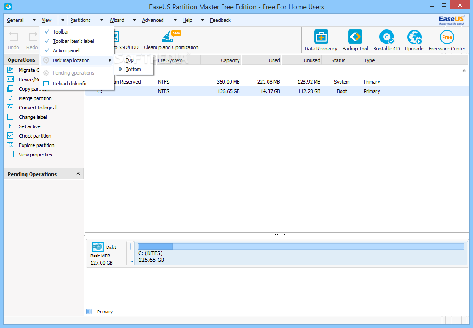The height and width of the screenshot is (328, 473).
Task: Click the Disk1 drive icon
Action: (98, 247)
